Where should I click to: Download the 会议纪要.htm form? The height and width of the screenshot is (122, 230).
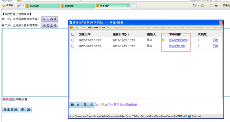[215, 46]
